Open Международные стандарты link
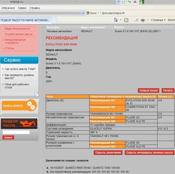Viewport: 175px width, 174px height. coord(15,41)
